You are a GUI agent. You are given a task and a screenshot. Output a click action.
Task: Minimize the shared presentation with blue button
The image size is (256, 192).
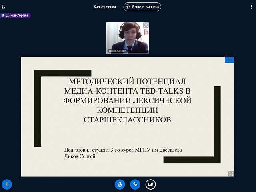click(229, 60)
